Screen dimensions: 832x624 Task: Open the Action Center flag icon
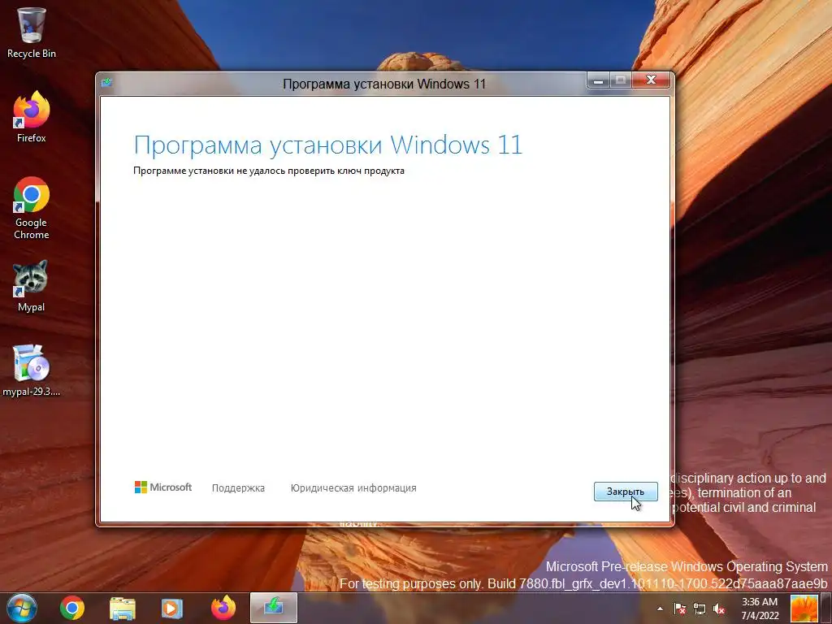(680, 609)
